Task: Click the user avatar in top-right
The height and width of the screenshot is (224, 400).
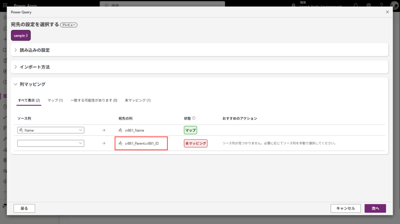Action: (394, 5)
